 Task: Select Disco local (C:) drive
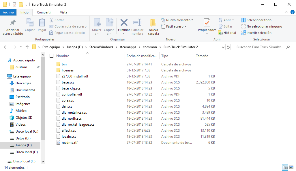coord(27,131)
